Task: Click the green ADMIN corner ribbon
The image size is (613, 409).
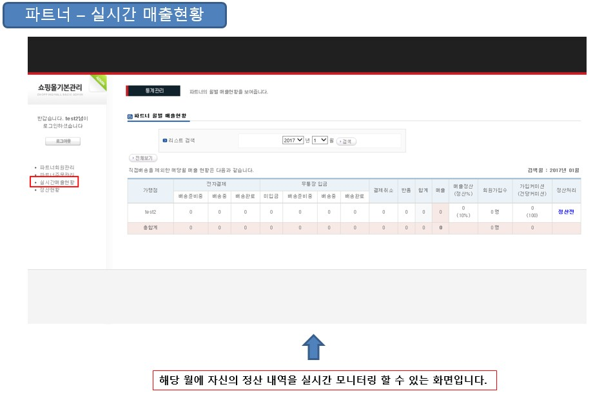Action: (99, 82)
